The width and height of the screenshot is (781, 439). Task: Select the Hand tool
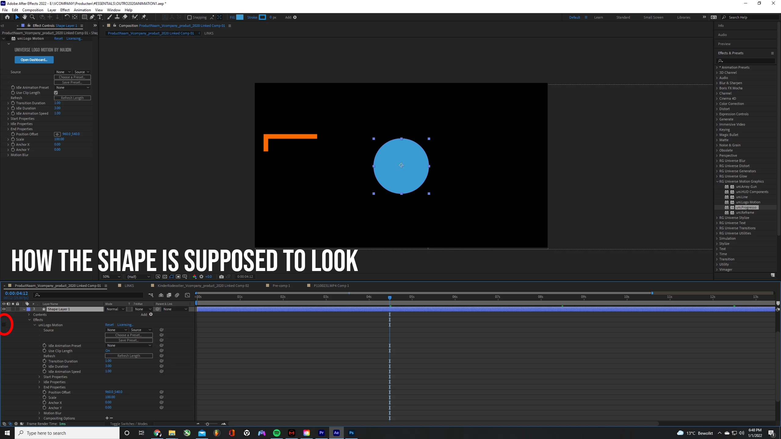coord(25,17)
